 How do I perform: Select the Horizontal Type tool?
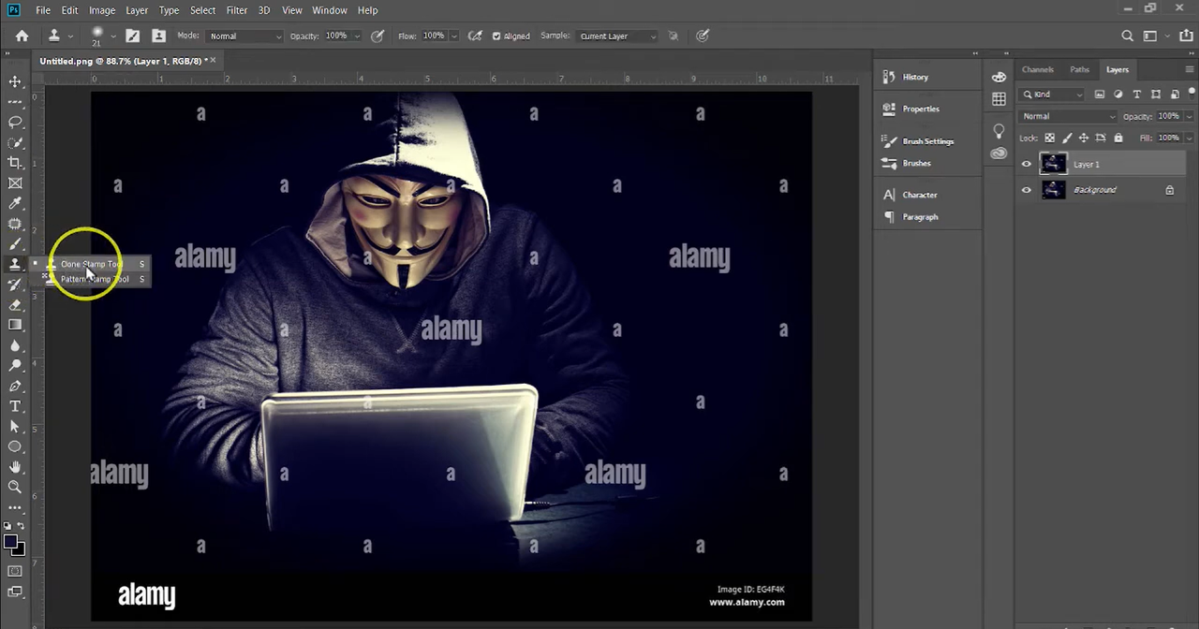point(15,406)
